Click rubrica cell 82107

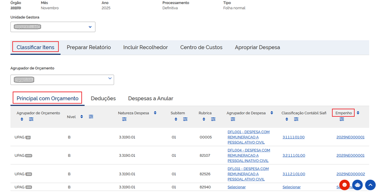[x=205, y=155]
